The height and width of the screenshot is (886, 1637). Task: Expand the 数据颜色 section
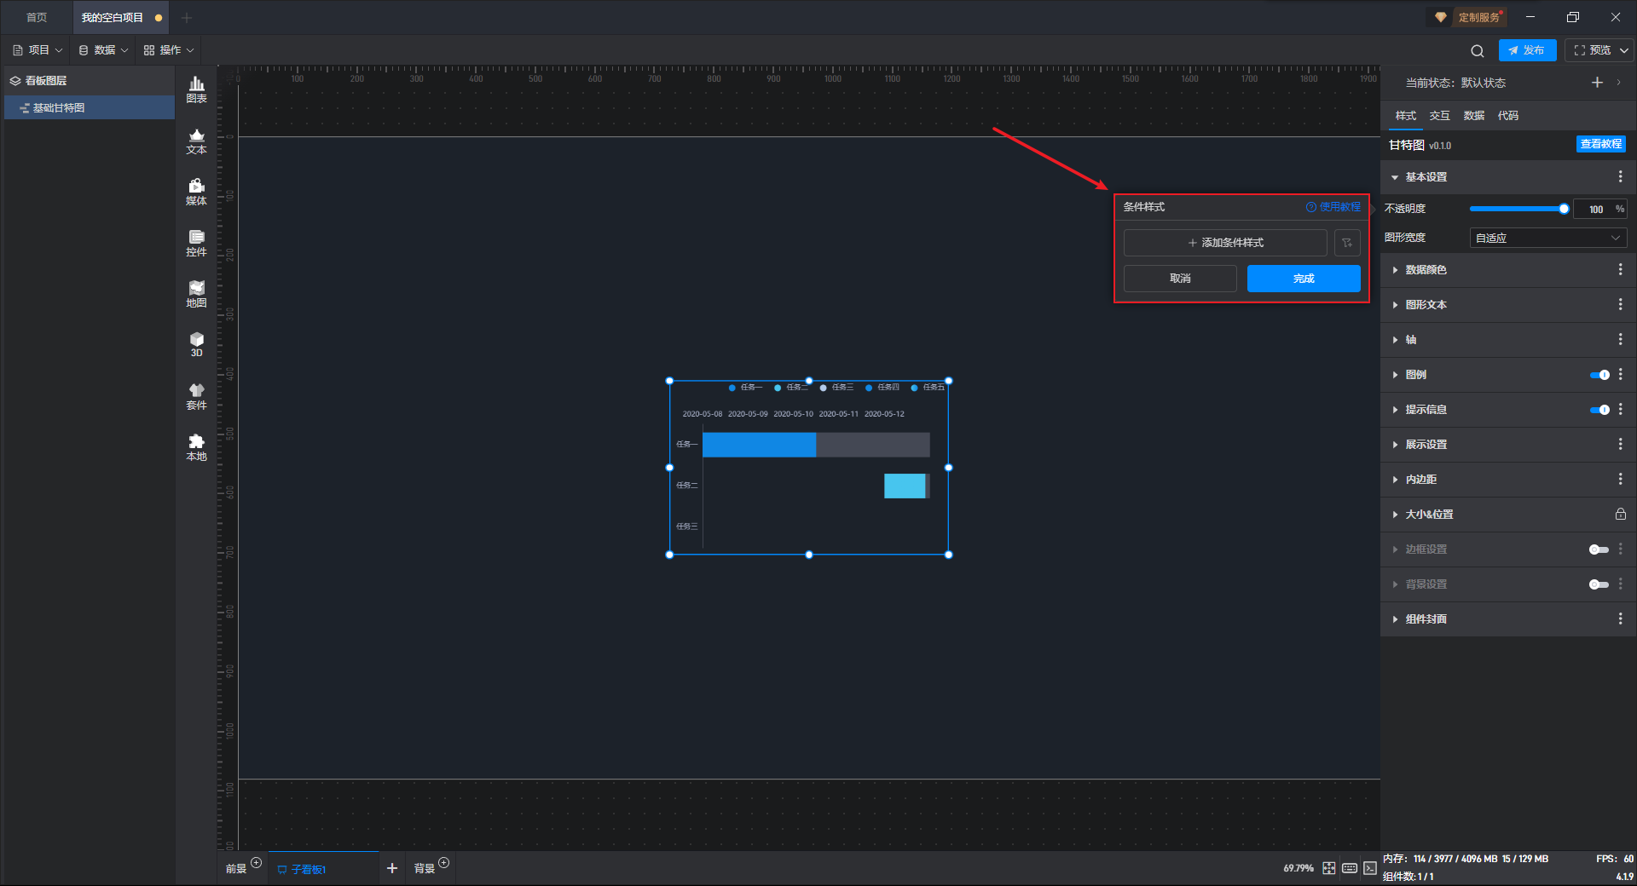tap(1395, 270)
